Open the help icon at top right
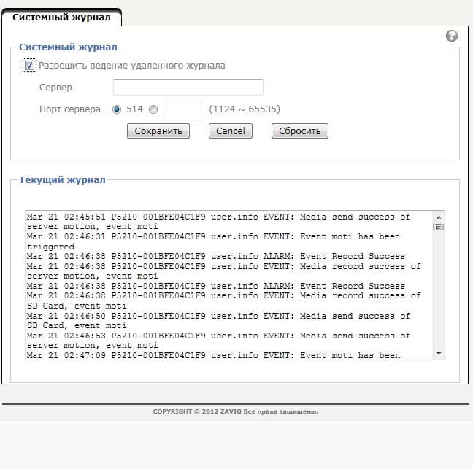 coord(452,36)
